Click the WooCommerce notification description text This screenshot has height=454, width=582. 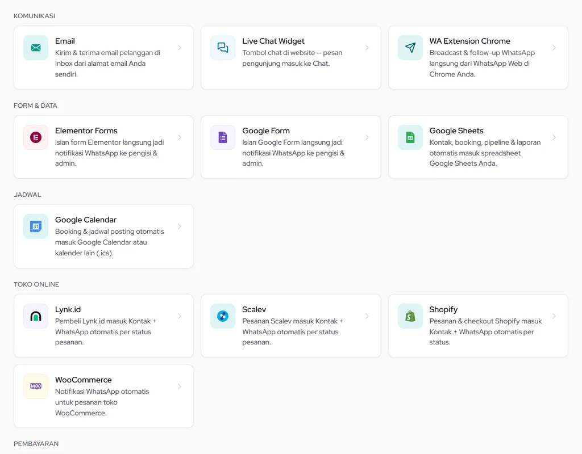(102, 402)
